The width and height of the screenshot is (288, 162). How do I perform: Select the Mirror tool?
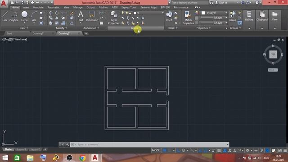click(57, 18)
